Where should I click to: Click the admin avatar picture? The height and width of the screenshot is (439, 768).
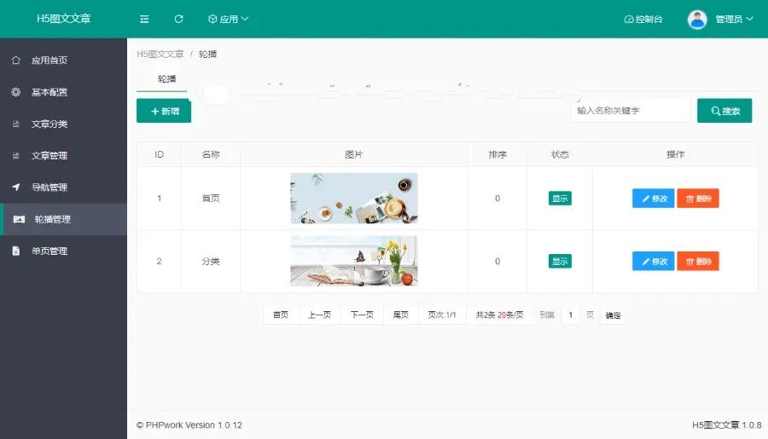click(697, 20)
